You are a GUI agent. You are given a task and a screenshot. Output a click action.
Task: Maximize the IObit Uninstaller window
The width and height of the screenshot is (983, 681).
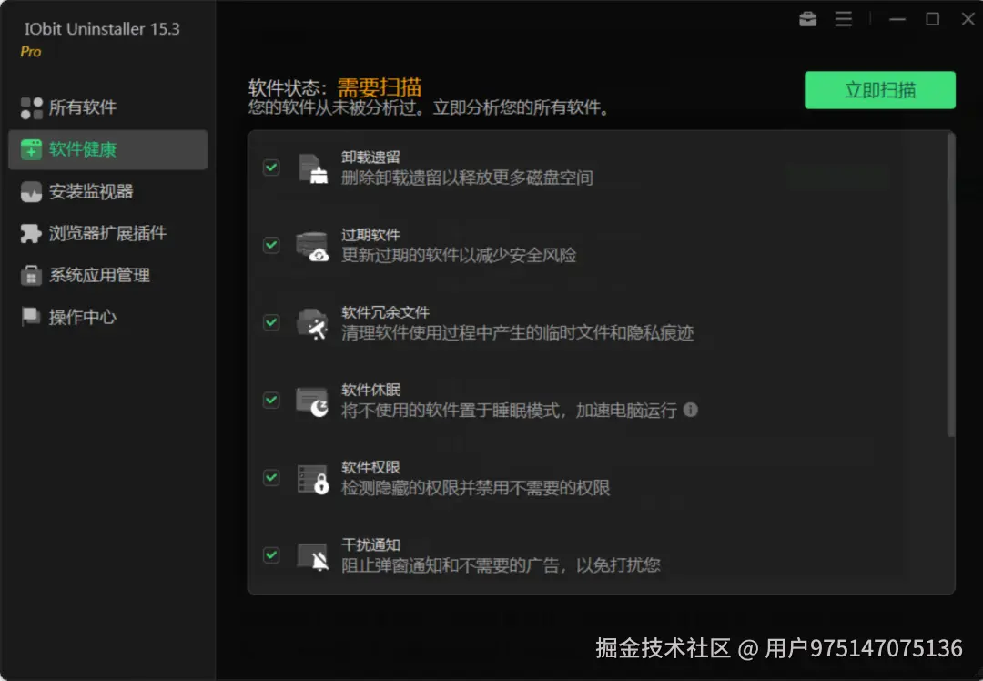[x=932, y=19]
